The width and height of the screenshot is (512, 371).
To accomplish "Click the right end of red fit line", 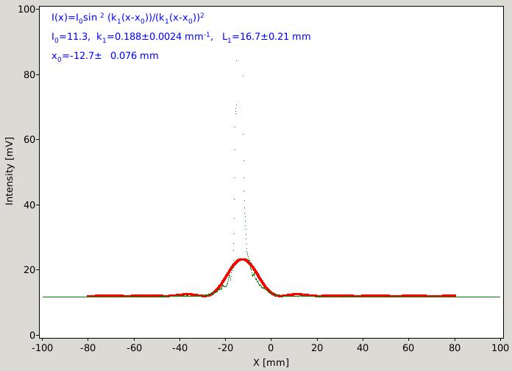I will [454, 296].
